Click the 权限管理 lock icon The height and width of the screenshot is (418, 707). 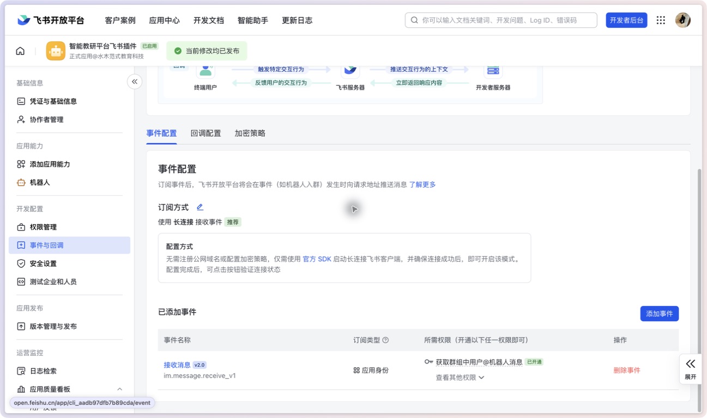(x=21, y=227)
